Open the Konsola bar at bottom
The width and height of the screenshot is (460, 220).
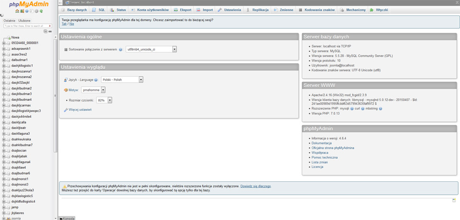pos(67,218)
